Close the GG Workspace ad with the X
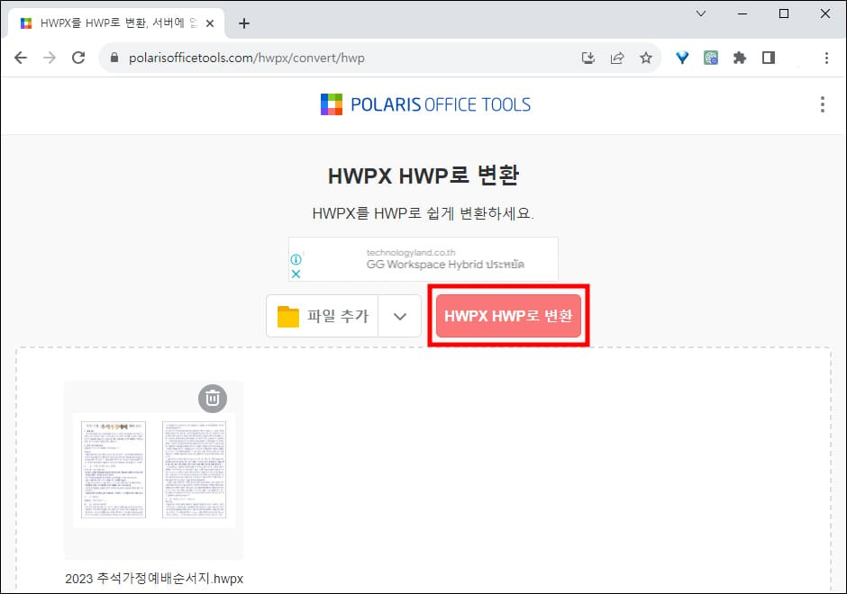The height and width of the screenshot is (594, 847). pyautogui.click(x=294, y=273)
